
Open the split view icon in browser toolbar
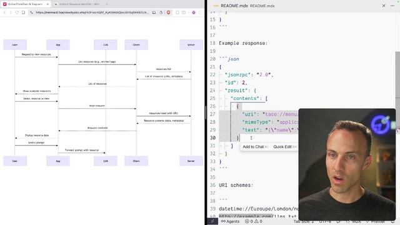pos(184,12)
